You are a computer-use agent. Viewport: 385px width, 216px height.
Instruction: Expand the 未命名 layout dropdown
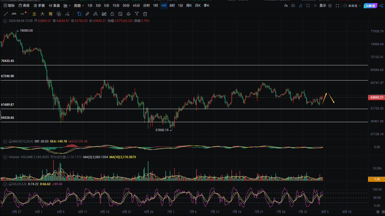[x=352, y=5]
